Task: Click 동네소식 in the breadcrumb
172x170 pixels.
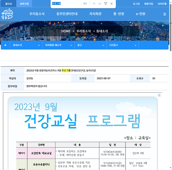Action: (x=102, y=31)
